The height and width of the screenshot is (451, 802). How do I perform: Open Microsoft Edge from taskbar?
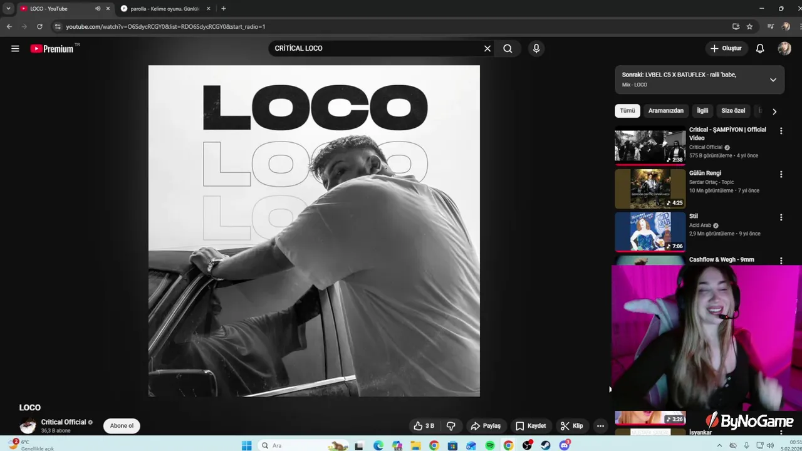coord(378,445)
